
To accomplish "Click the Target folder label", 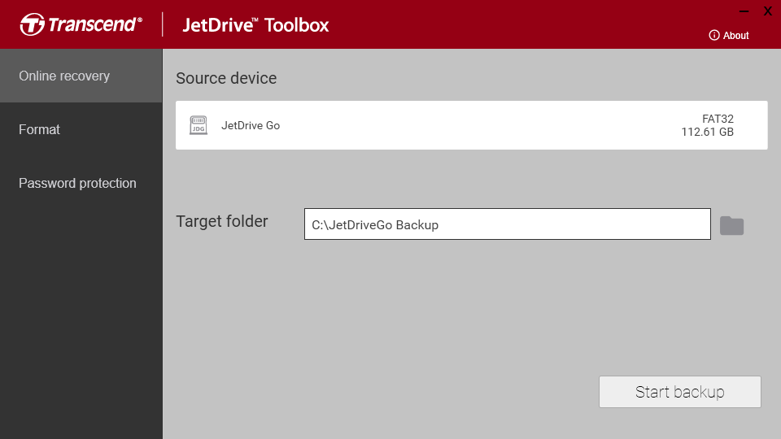I will pyautogui.click(x=222, y=221).
